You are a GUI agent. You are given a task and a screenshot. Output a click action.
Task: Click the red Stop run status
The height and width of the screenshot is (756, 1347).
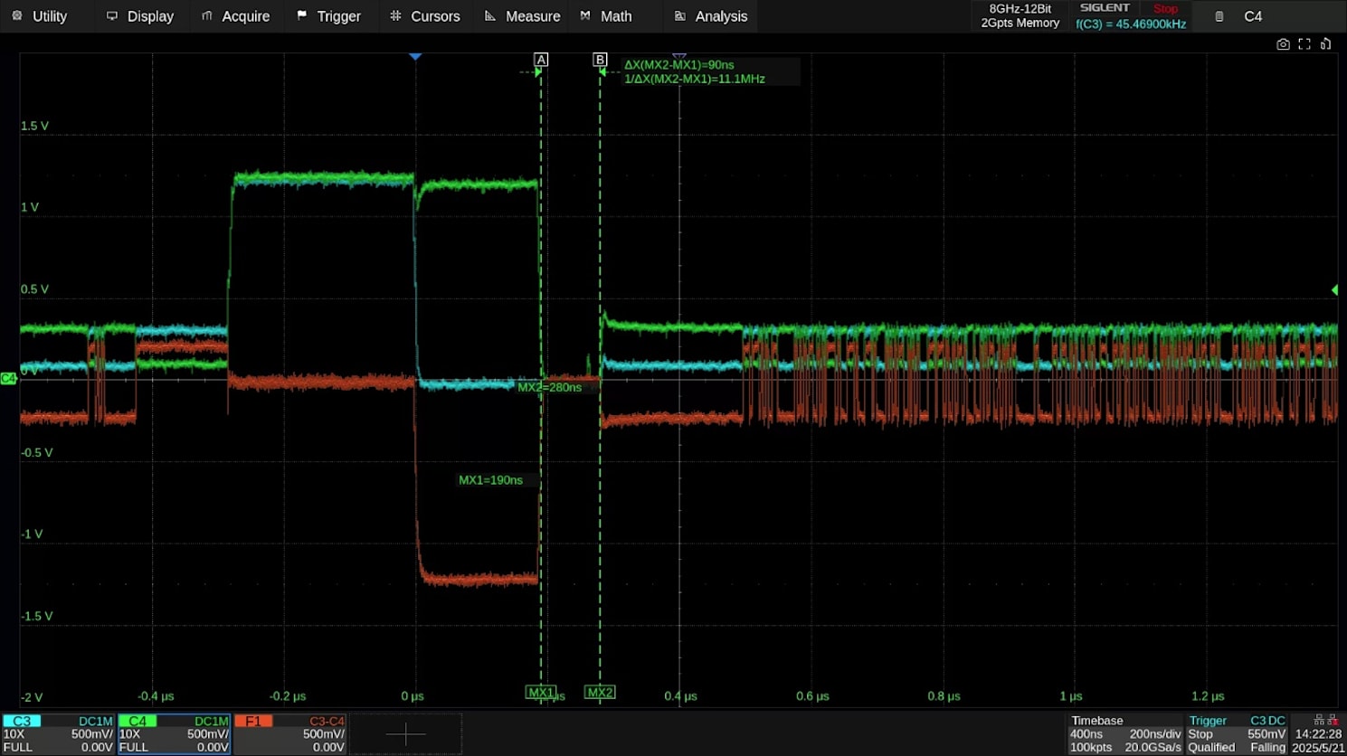click(1165, 8)
